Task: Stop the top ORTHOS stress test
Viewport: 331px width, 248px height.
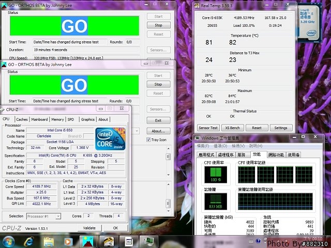Action: (x=159, y=25)
